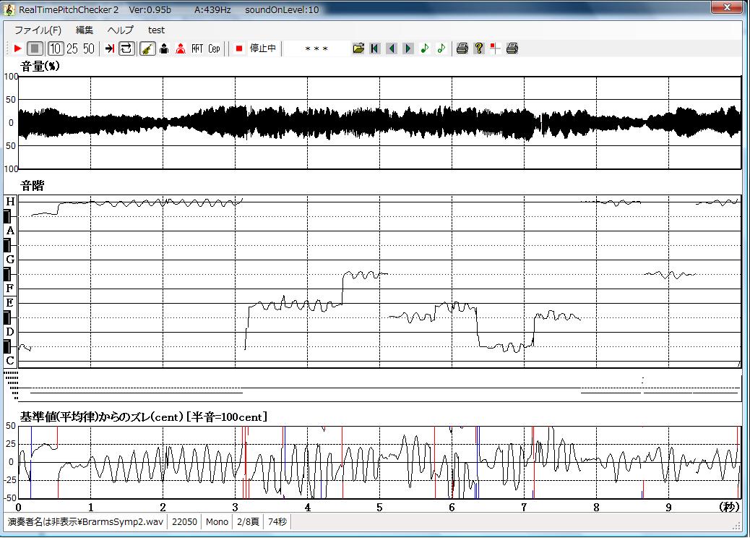Jump to the first page icon

coord(375,48)
